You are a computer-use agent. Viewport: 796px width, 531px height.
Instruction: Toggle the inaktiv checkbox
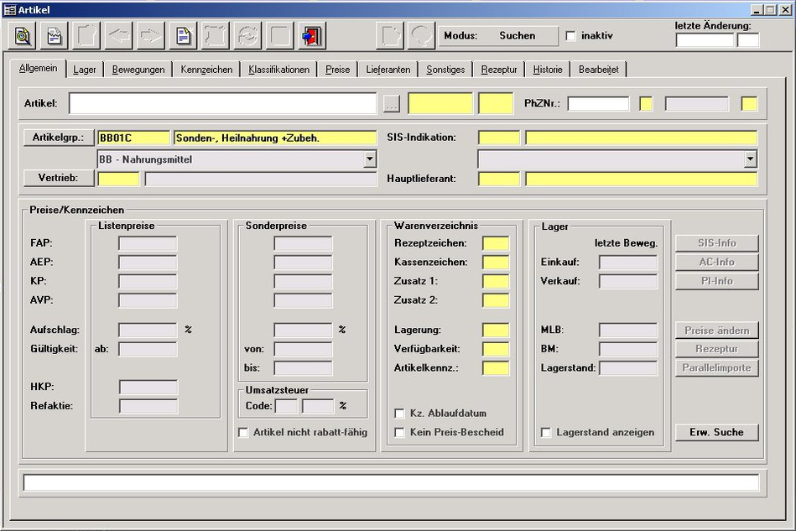pos(571,36)
